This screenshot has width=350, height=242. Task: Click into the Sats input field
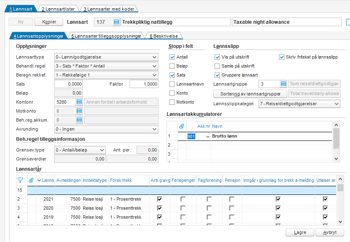click(x=69, y=84)
